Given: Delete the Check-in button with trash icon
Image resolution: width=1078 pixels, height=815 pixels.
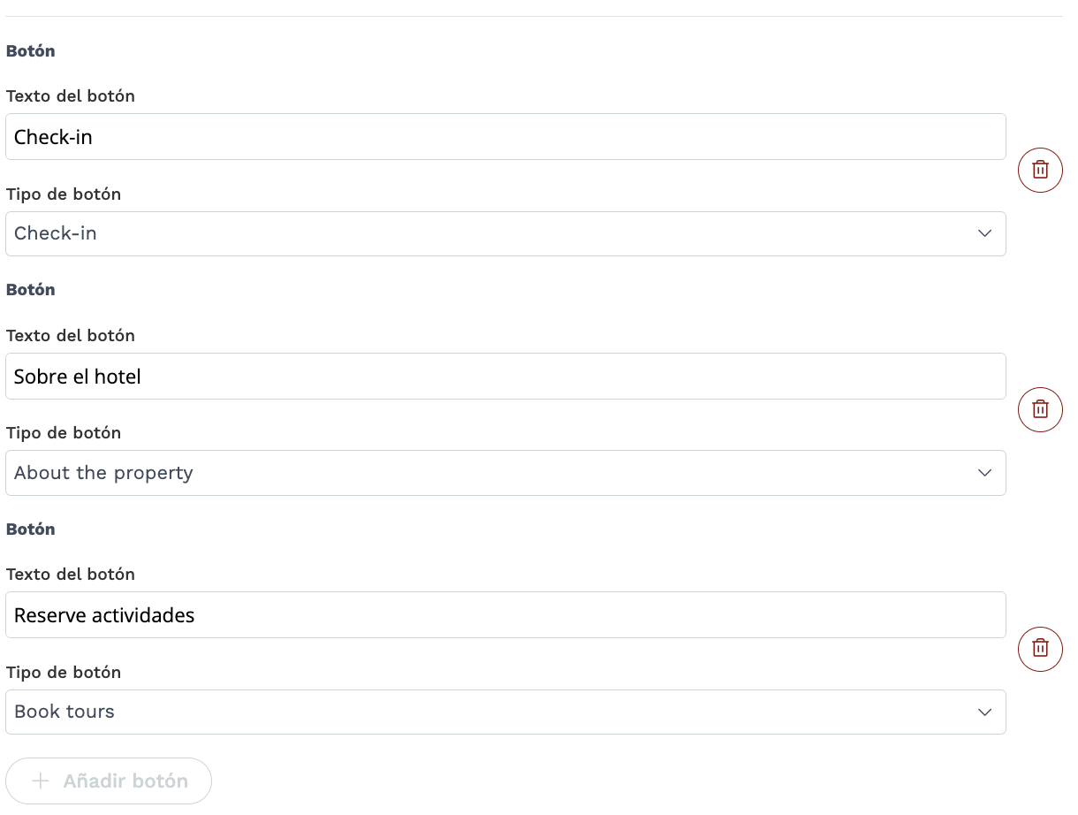Looking at the screenshot, I should pos(1040,170).
